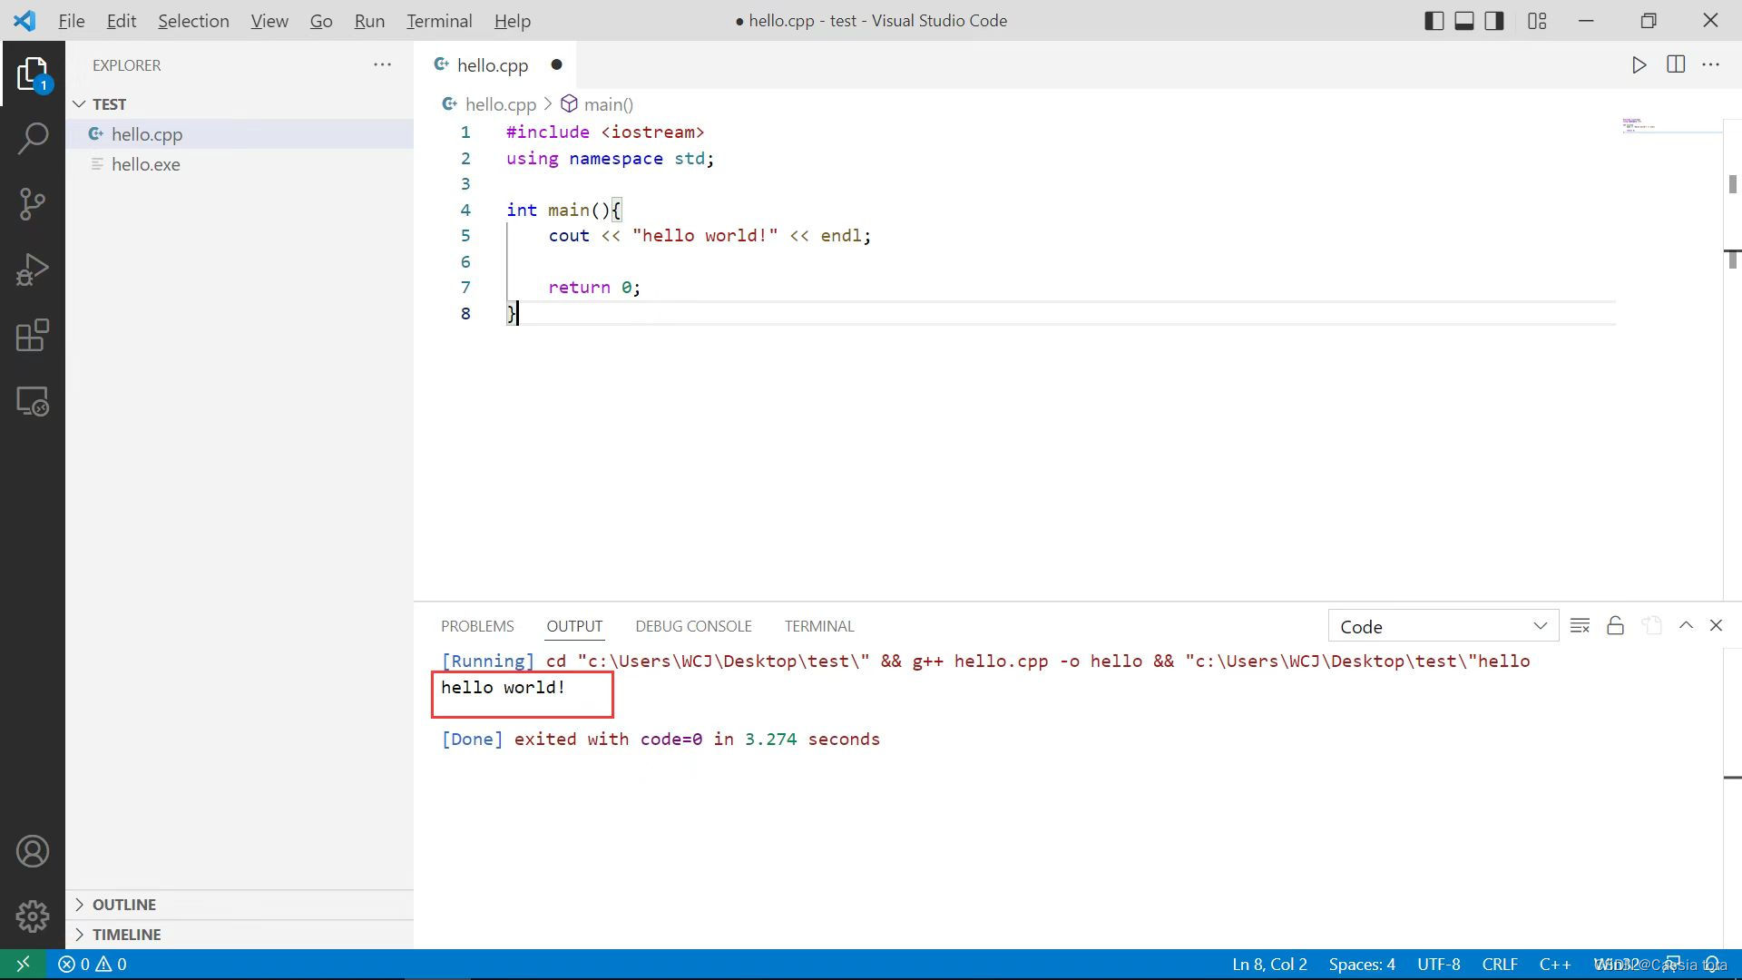Split the editor to the right
1742x980 pixels.
pyautogui.click(x=1676, y=65)
